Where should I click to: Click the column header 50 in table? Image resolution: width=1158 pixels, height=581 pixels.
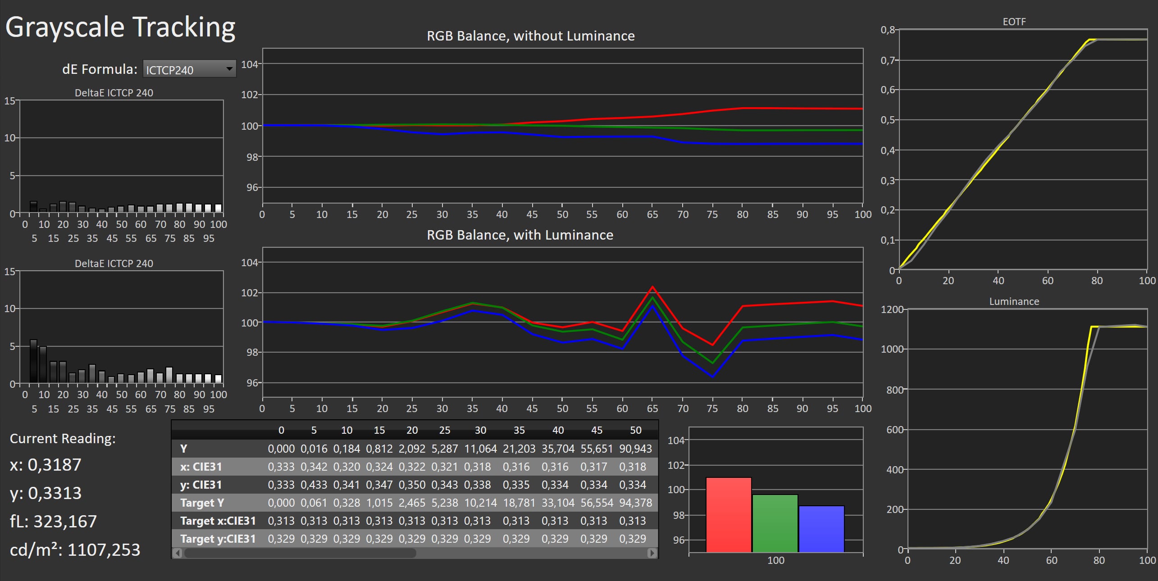[x=635, y=430]
